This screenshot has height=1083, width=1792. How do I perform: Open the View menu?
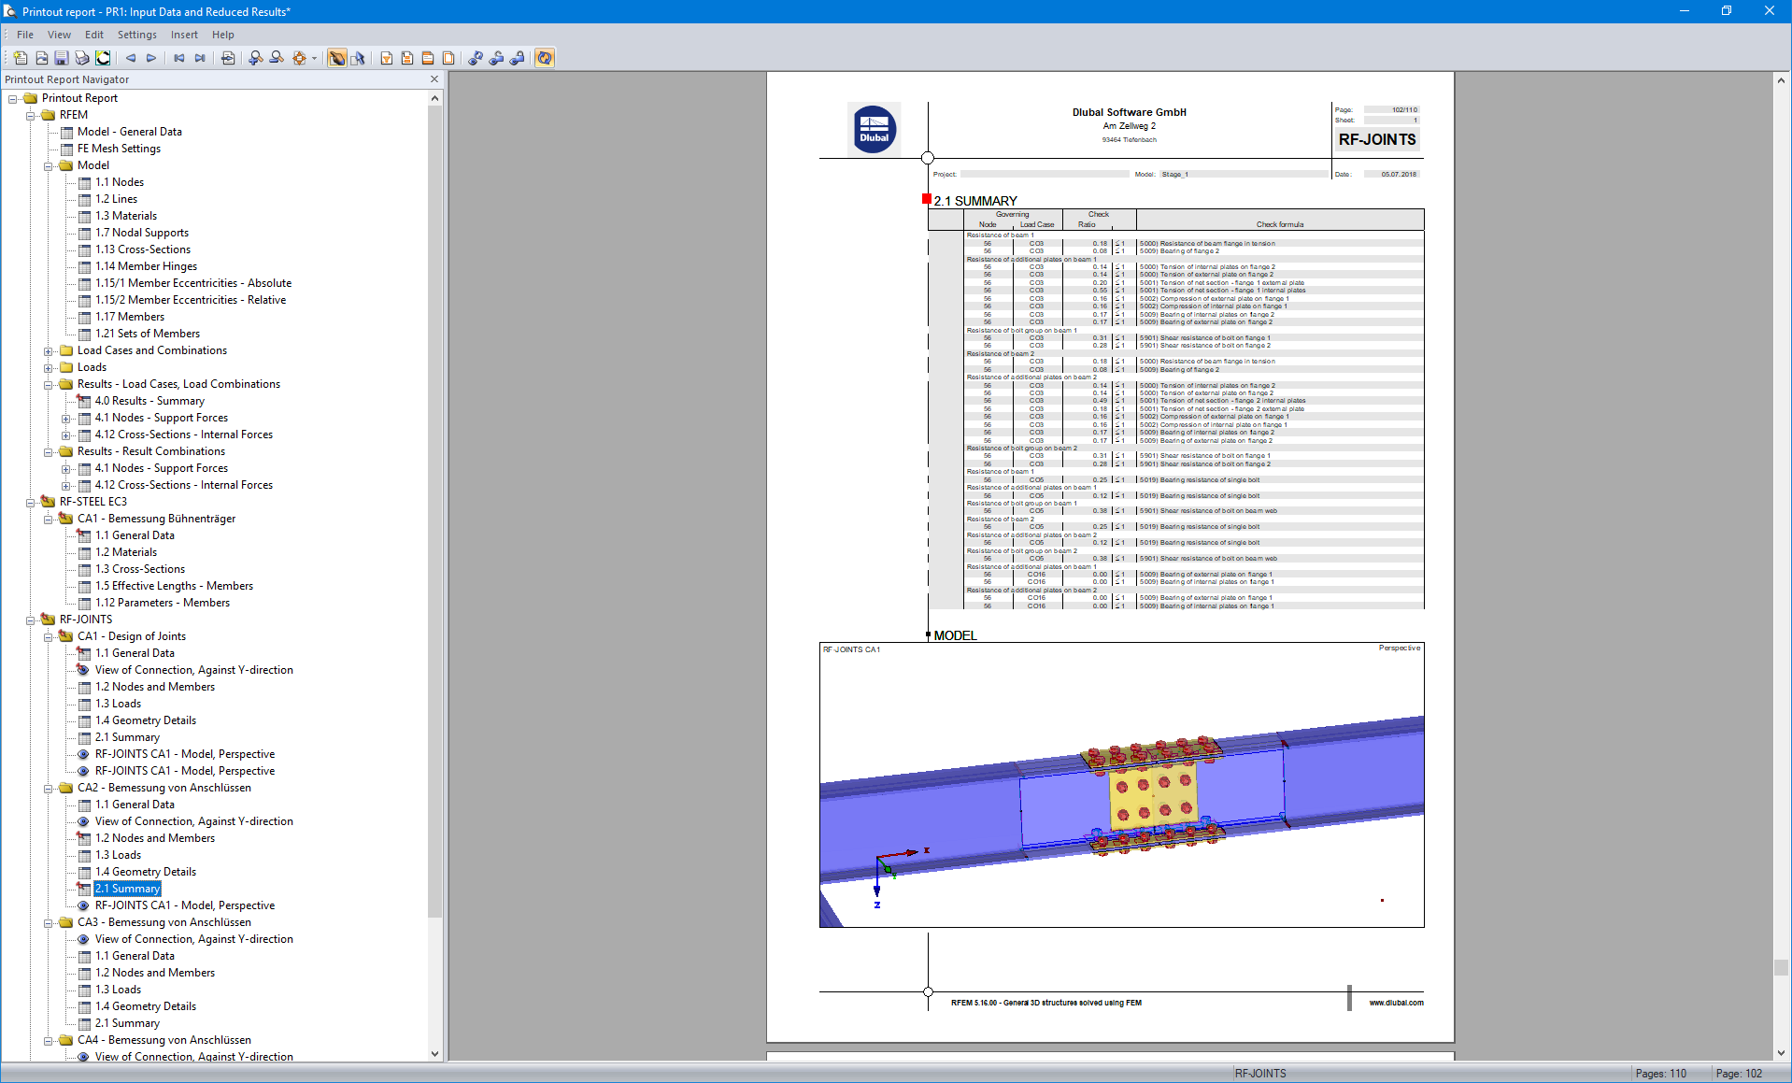(x=59, y=35)
